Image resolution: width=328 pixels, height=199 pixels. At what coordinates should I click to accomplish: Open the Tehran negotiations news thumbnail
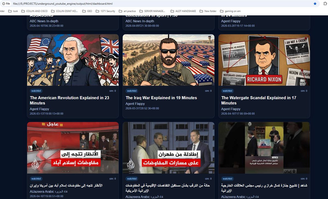[x=169, y=148]
